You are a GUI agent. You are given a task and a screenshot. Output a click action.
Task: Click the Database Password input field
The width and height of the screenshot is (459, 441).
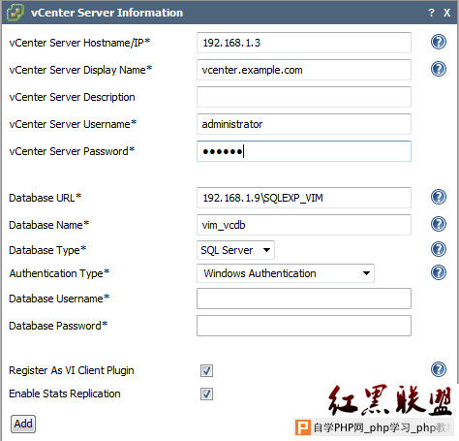click(304, 326)
